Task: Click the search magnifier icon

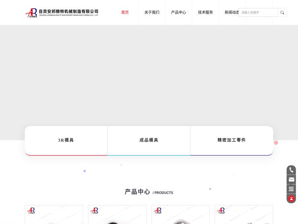Action: pyautogui.click(x=282, y=12)
